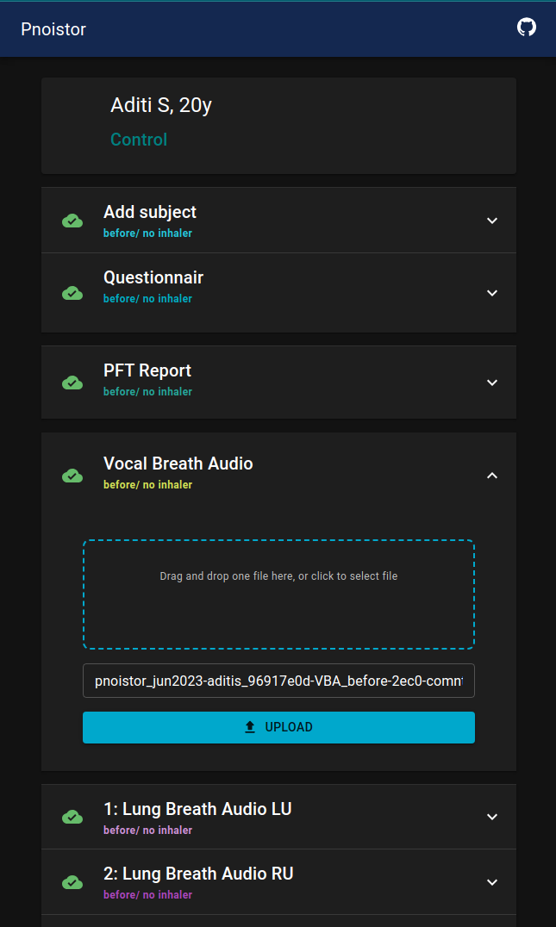Click the pnoistor filename text field
This screenshot has height=927, width=556.
[278, 681]
